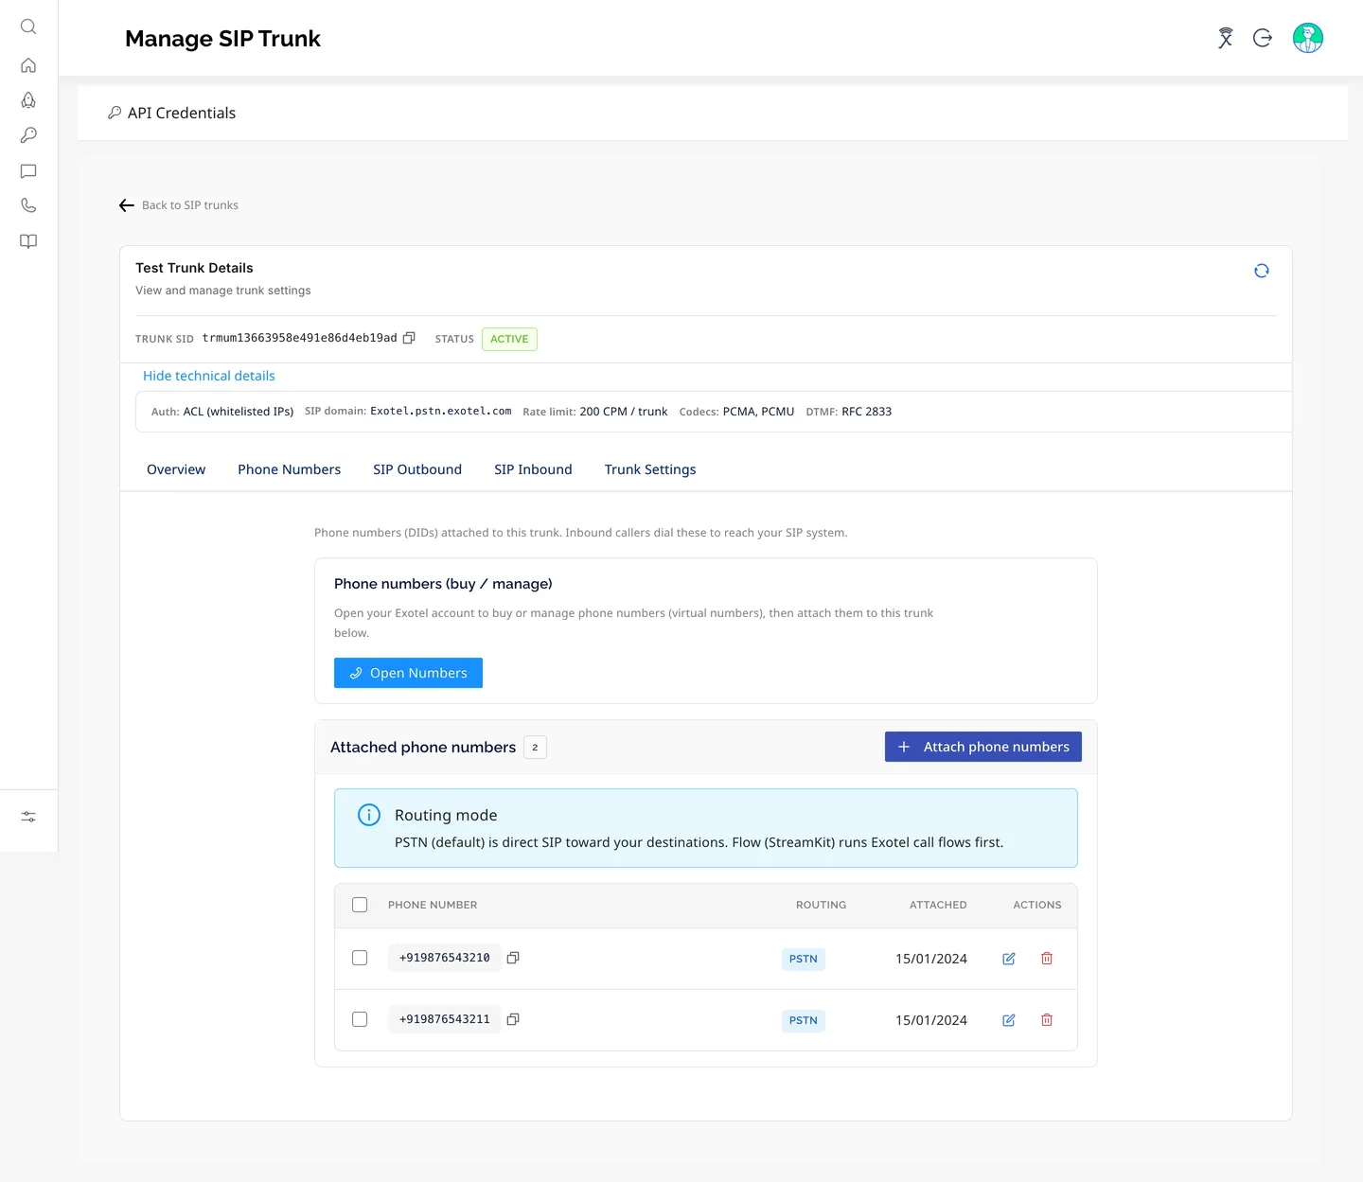Screen dimensions: 1363x1182
Task: Click the signal tower icon in the header
Action: [1226, 38]
